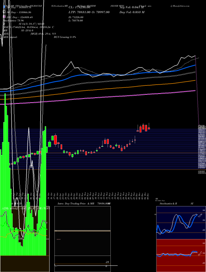This screenshot has width=206, height=272.
Task: Click the 'BUY Growing @ 3%' ADX signal
Action: [x=65, y=37]
